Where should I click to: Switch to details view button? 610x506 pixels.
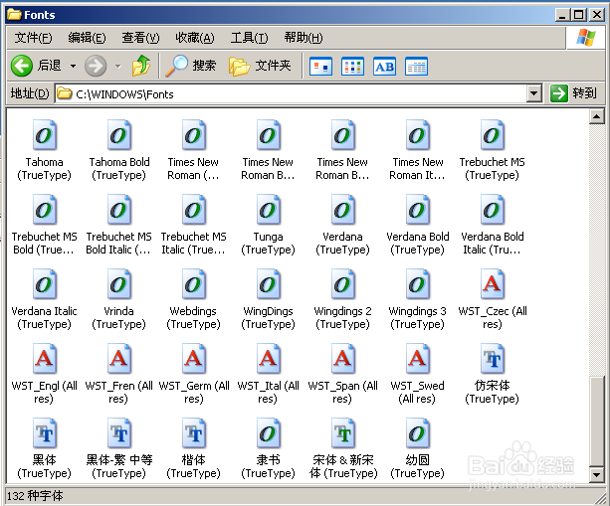(x=416, y=67)
